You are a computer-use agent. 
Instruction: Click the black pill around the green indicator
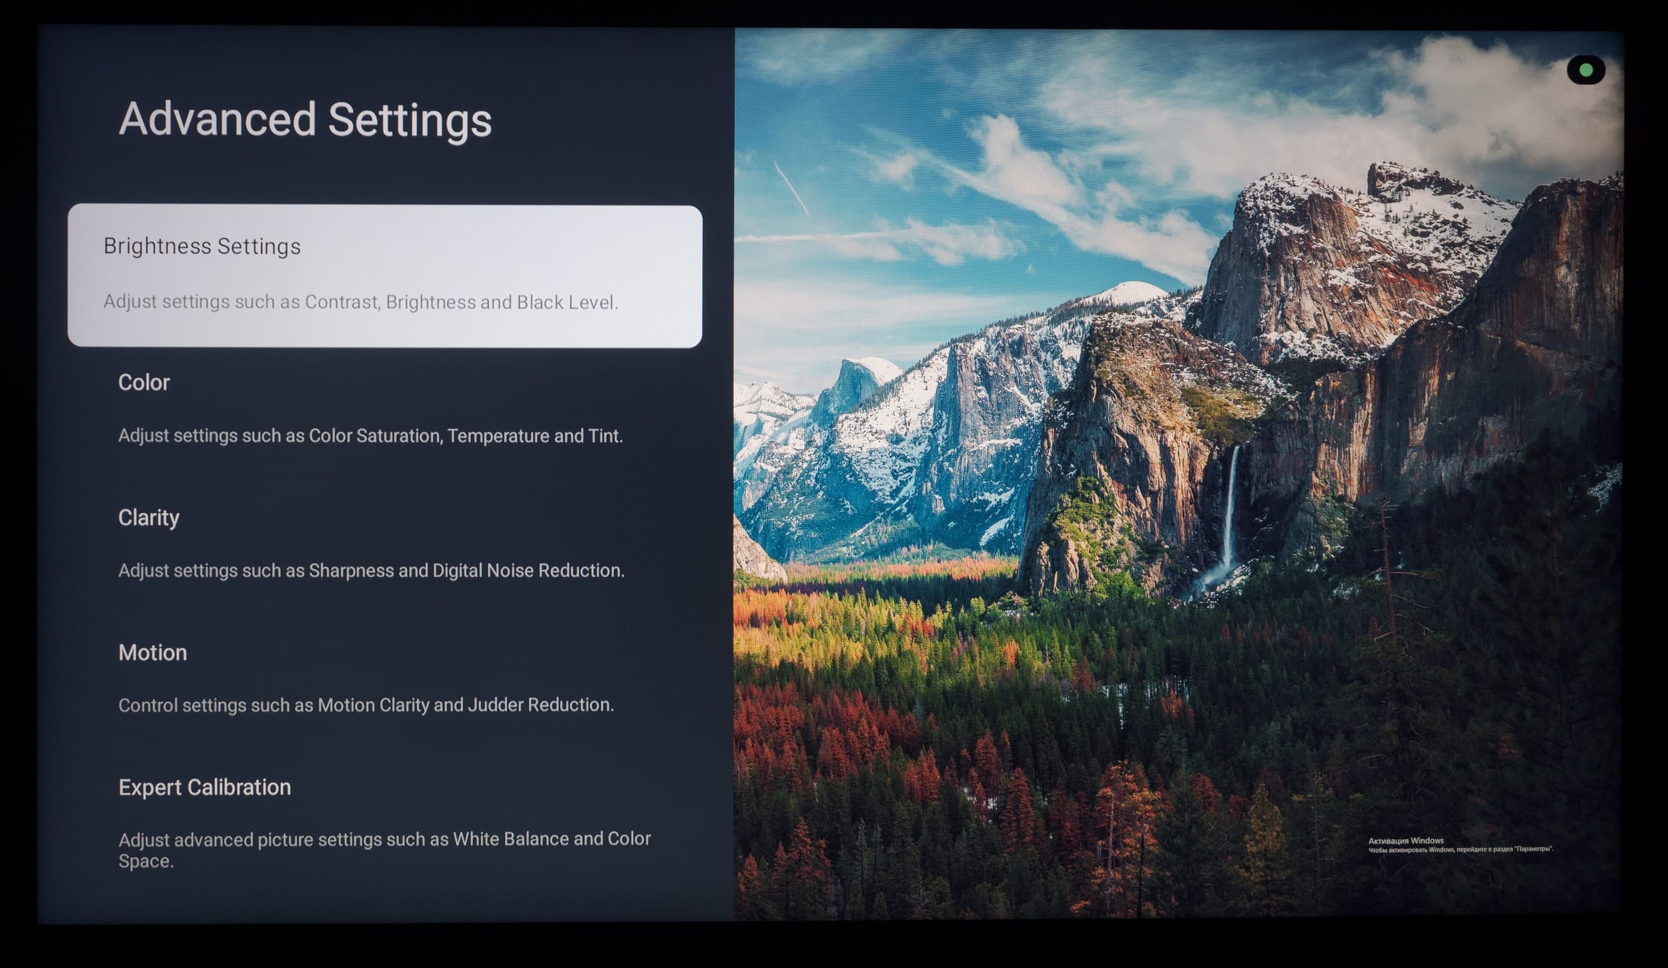tap(1574, 70)
